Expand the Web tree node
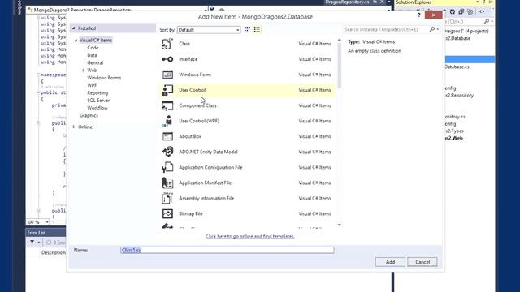This screenshot has width=520, height=292. tap(84, 71)
